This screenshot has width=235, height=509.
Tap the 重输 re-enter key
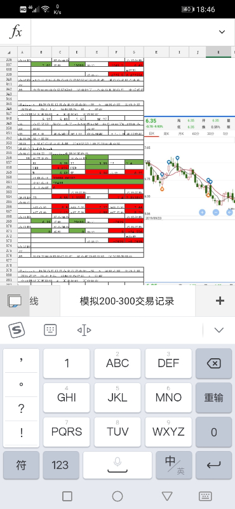(213, 398)
